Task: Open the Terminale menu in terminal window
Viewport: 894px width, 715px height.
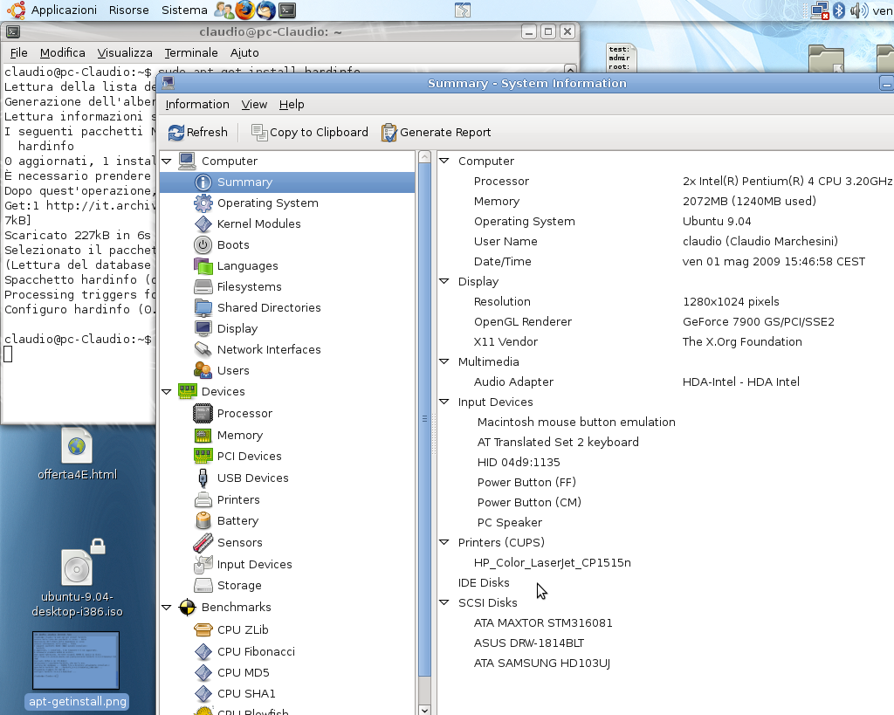Action: (x=191, y=53)
